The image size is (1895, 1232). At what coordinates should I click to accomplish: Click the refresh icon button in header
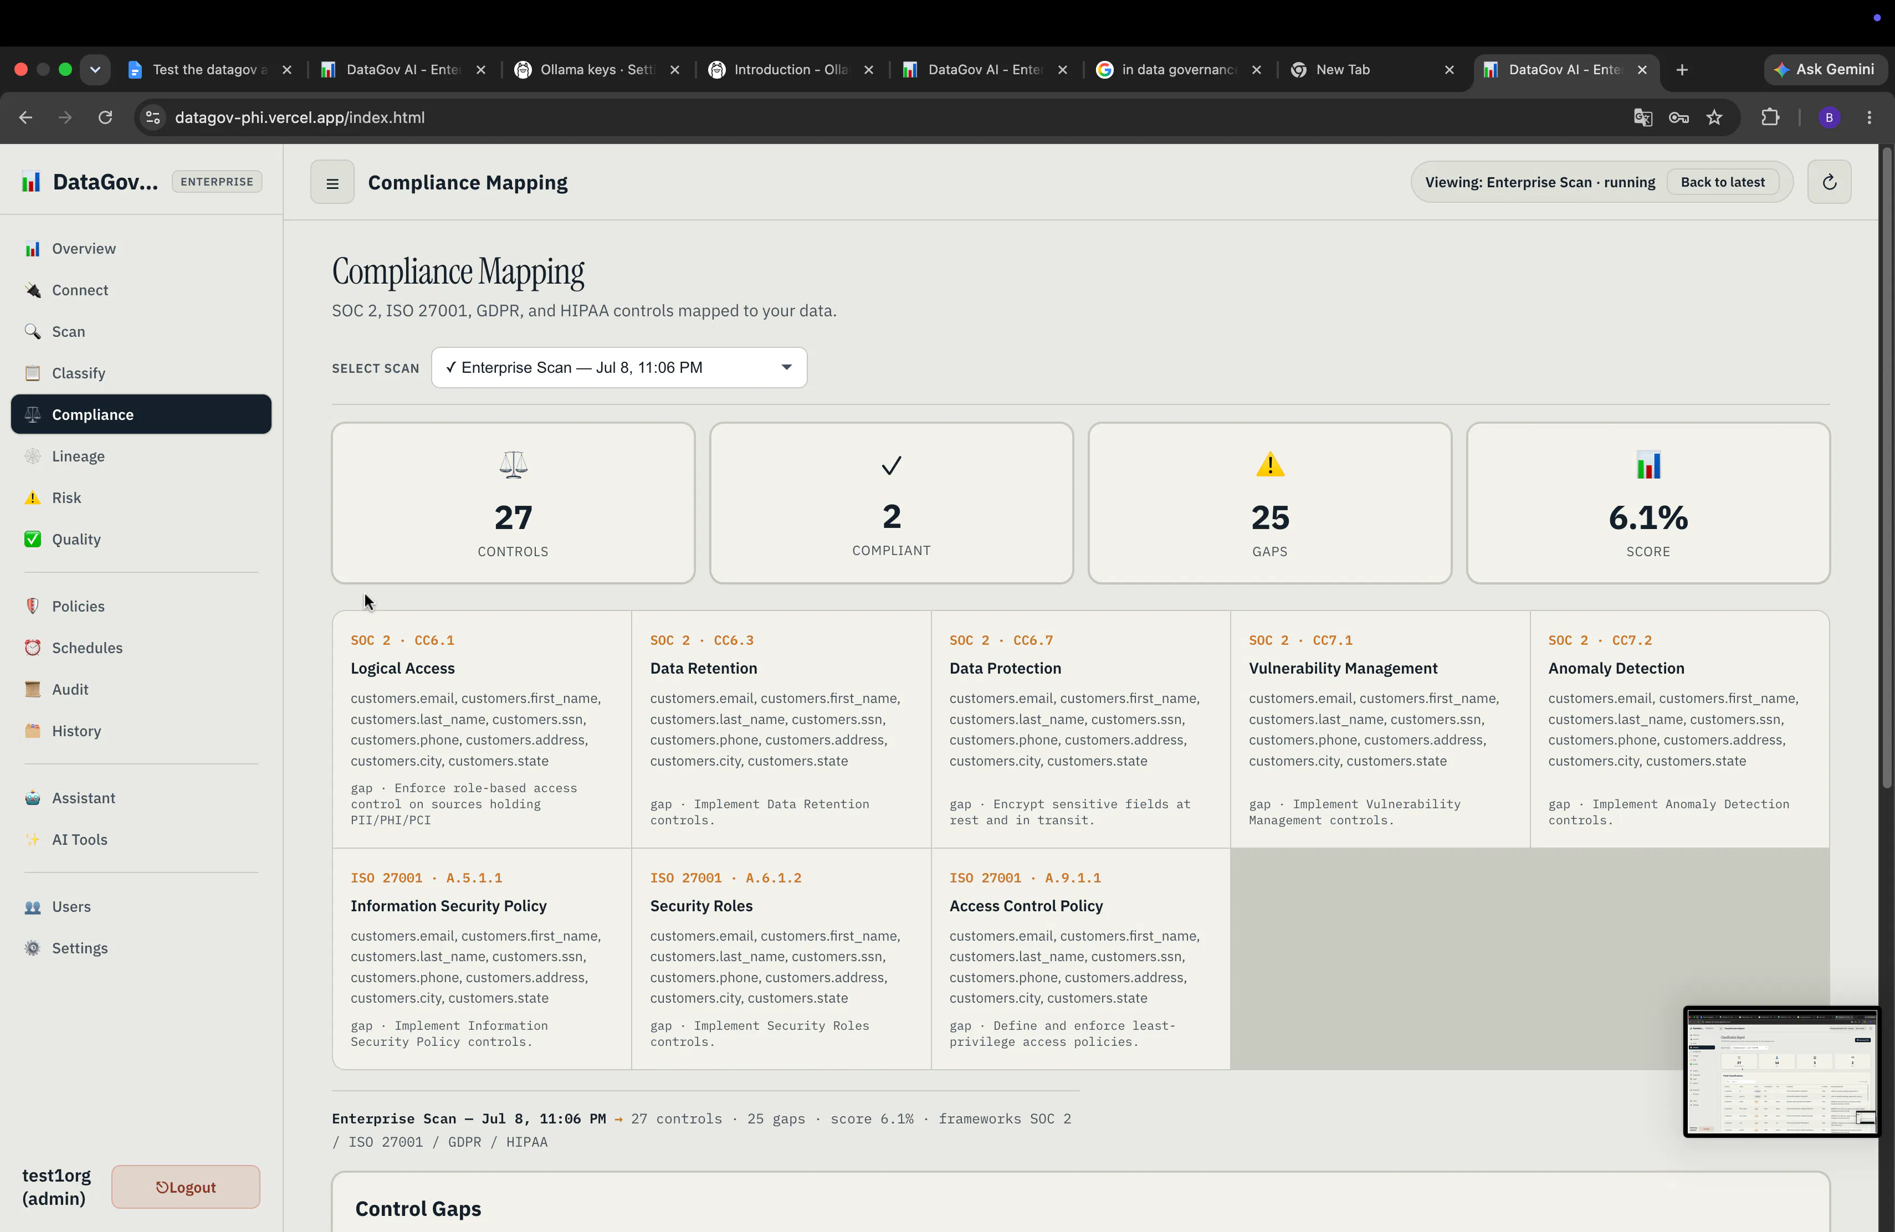pyautogui.click(x=1829, y=182)
